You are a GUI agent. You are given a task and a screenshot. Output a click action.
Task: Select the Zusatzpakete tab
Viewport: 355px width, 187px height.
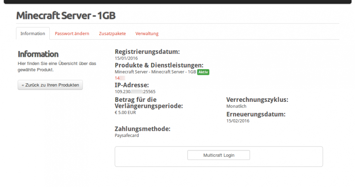pyautogui.click(x=112, y=34)
